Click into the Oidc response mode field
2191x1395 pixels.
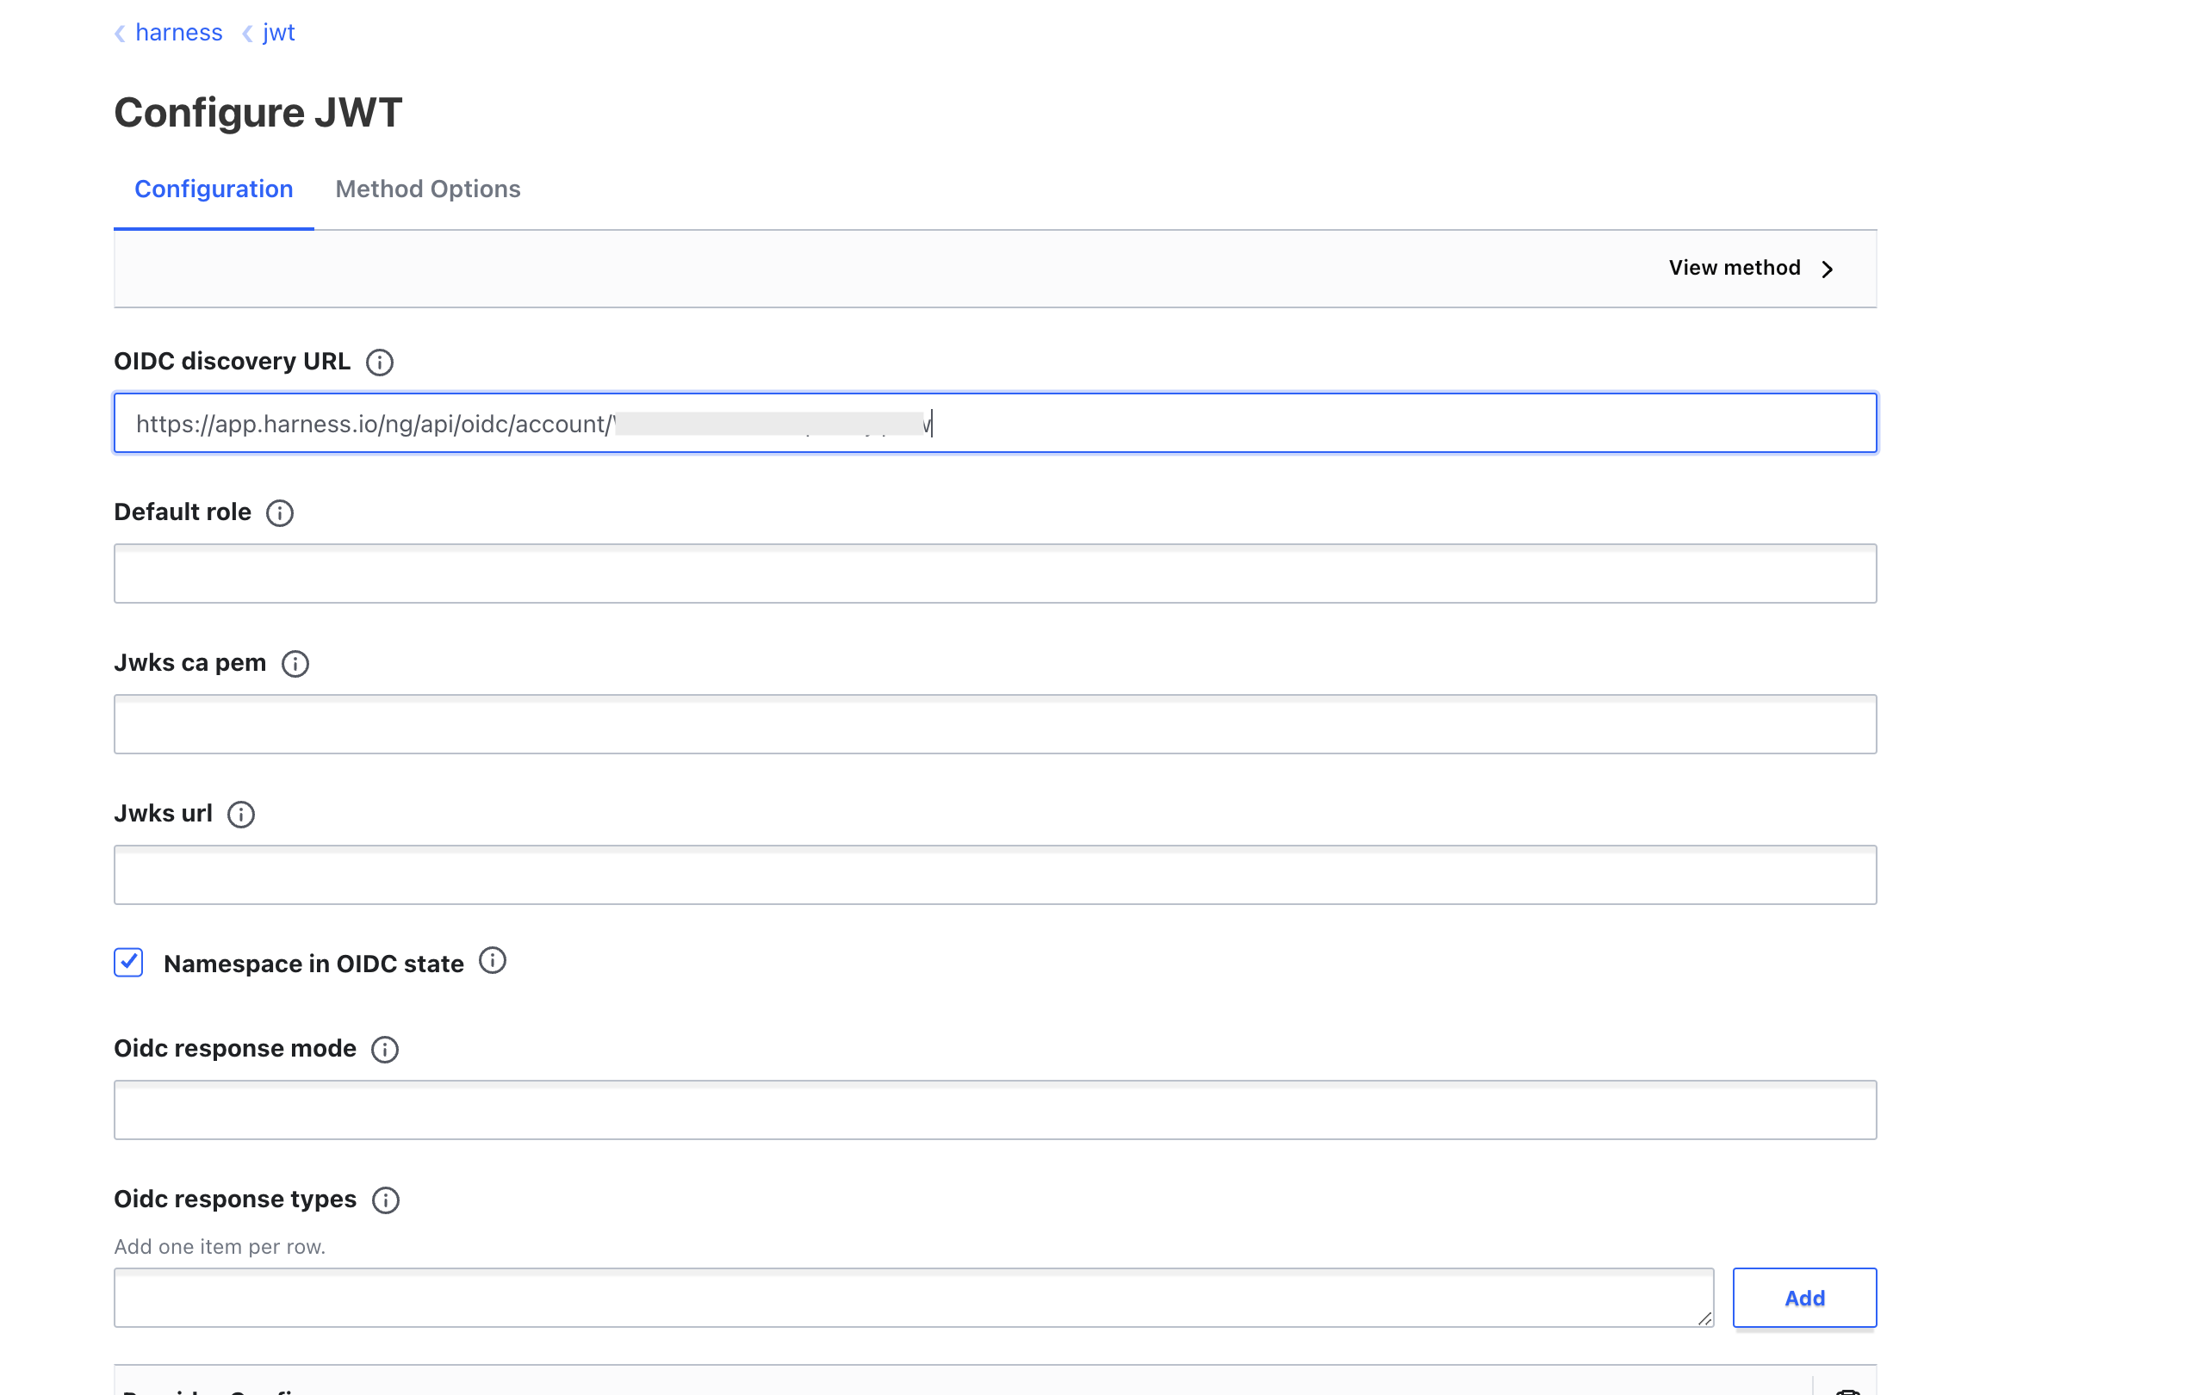pyautogui.click(x=995, y=1109)
